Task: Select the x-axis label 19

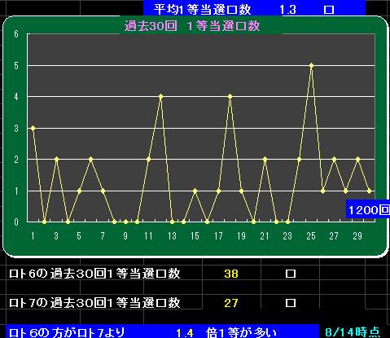Action: pyautogui.click(x=242, y=236)
